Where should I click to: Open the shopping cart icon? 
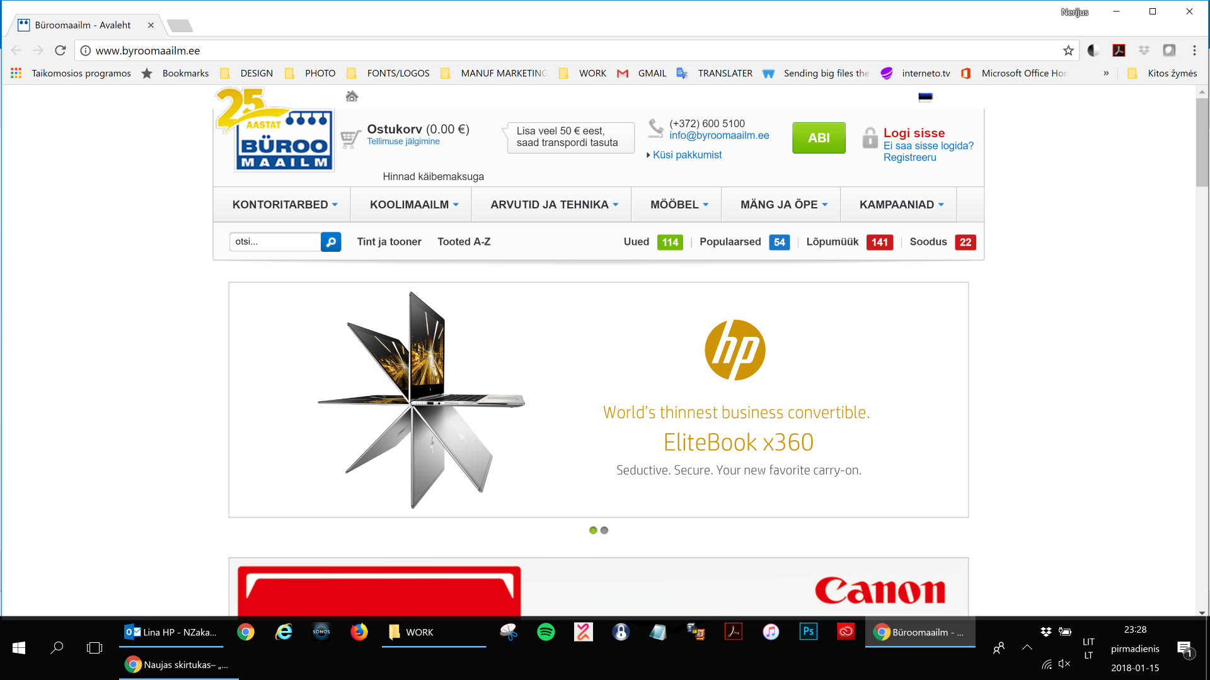point(350,139)
